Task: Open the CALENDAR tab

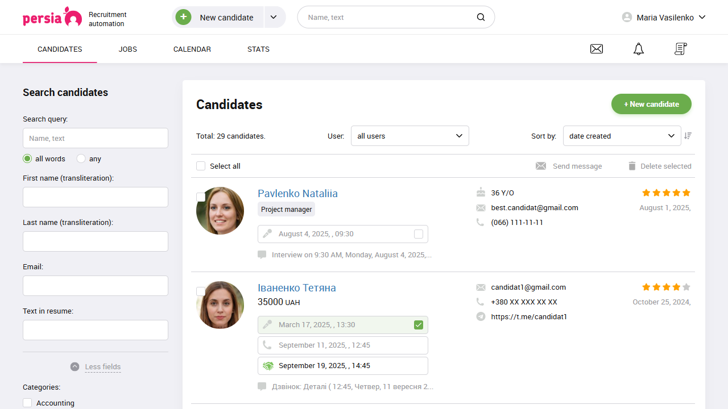Action: pos(192,49)
